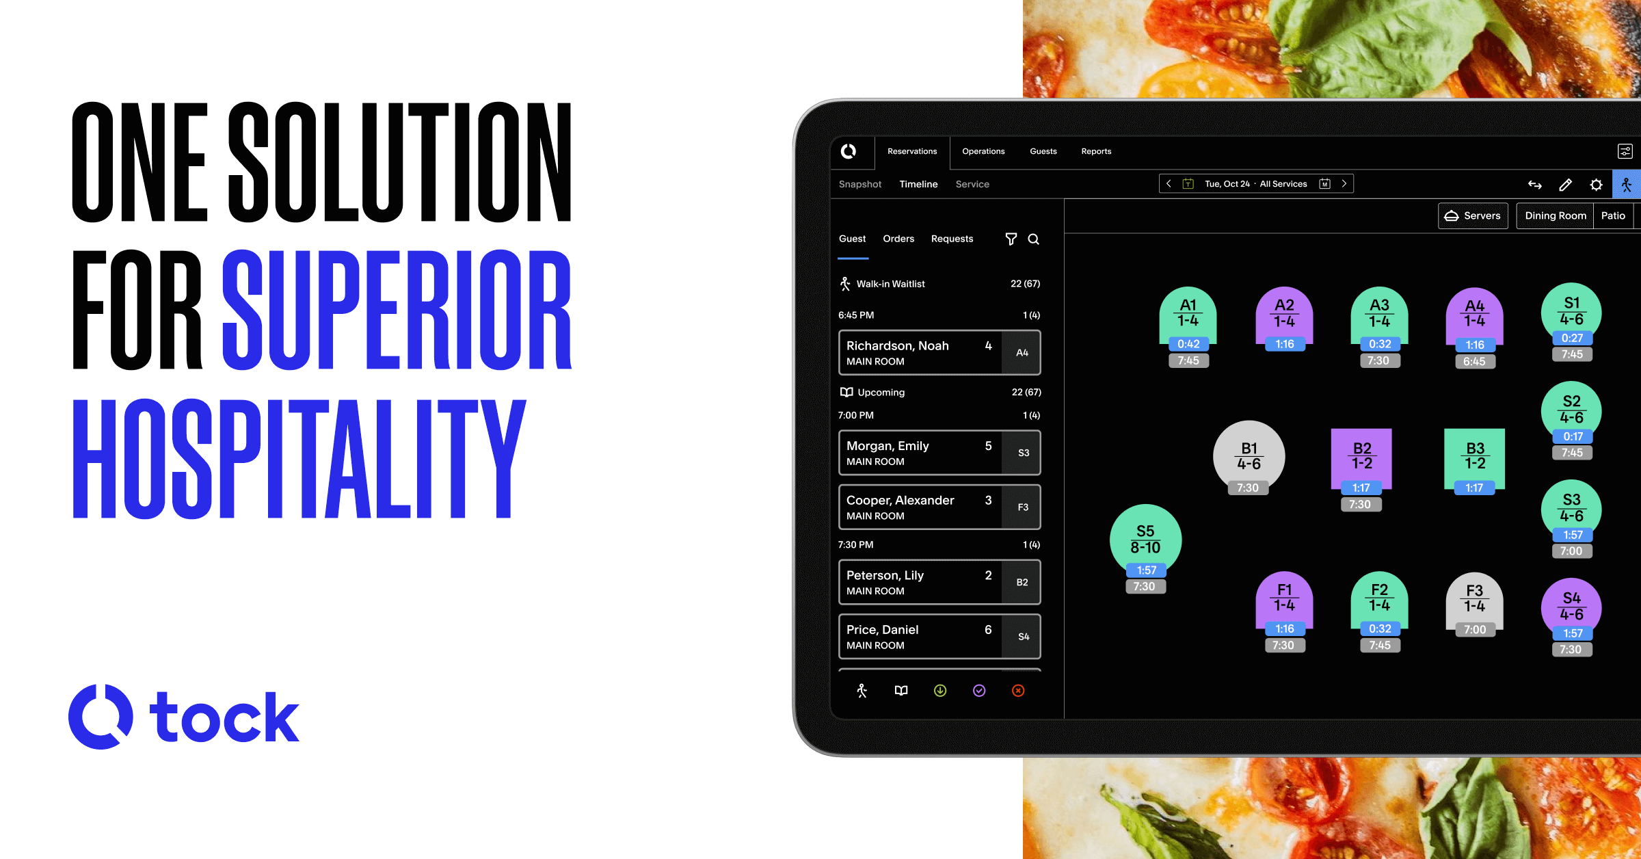Click the swap/transfer arrows icon
Image resolution: width=1641 pixels, height=859 pixels.
[1532, 183]
